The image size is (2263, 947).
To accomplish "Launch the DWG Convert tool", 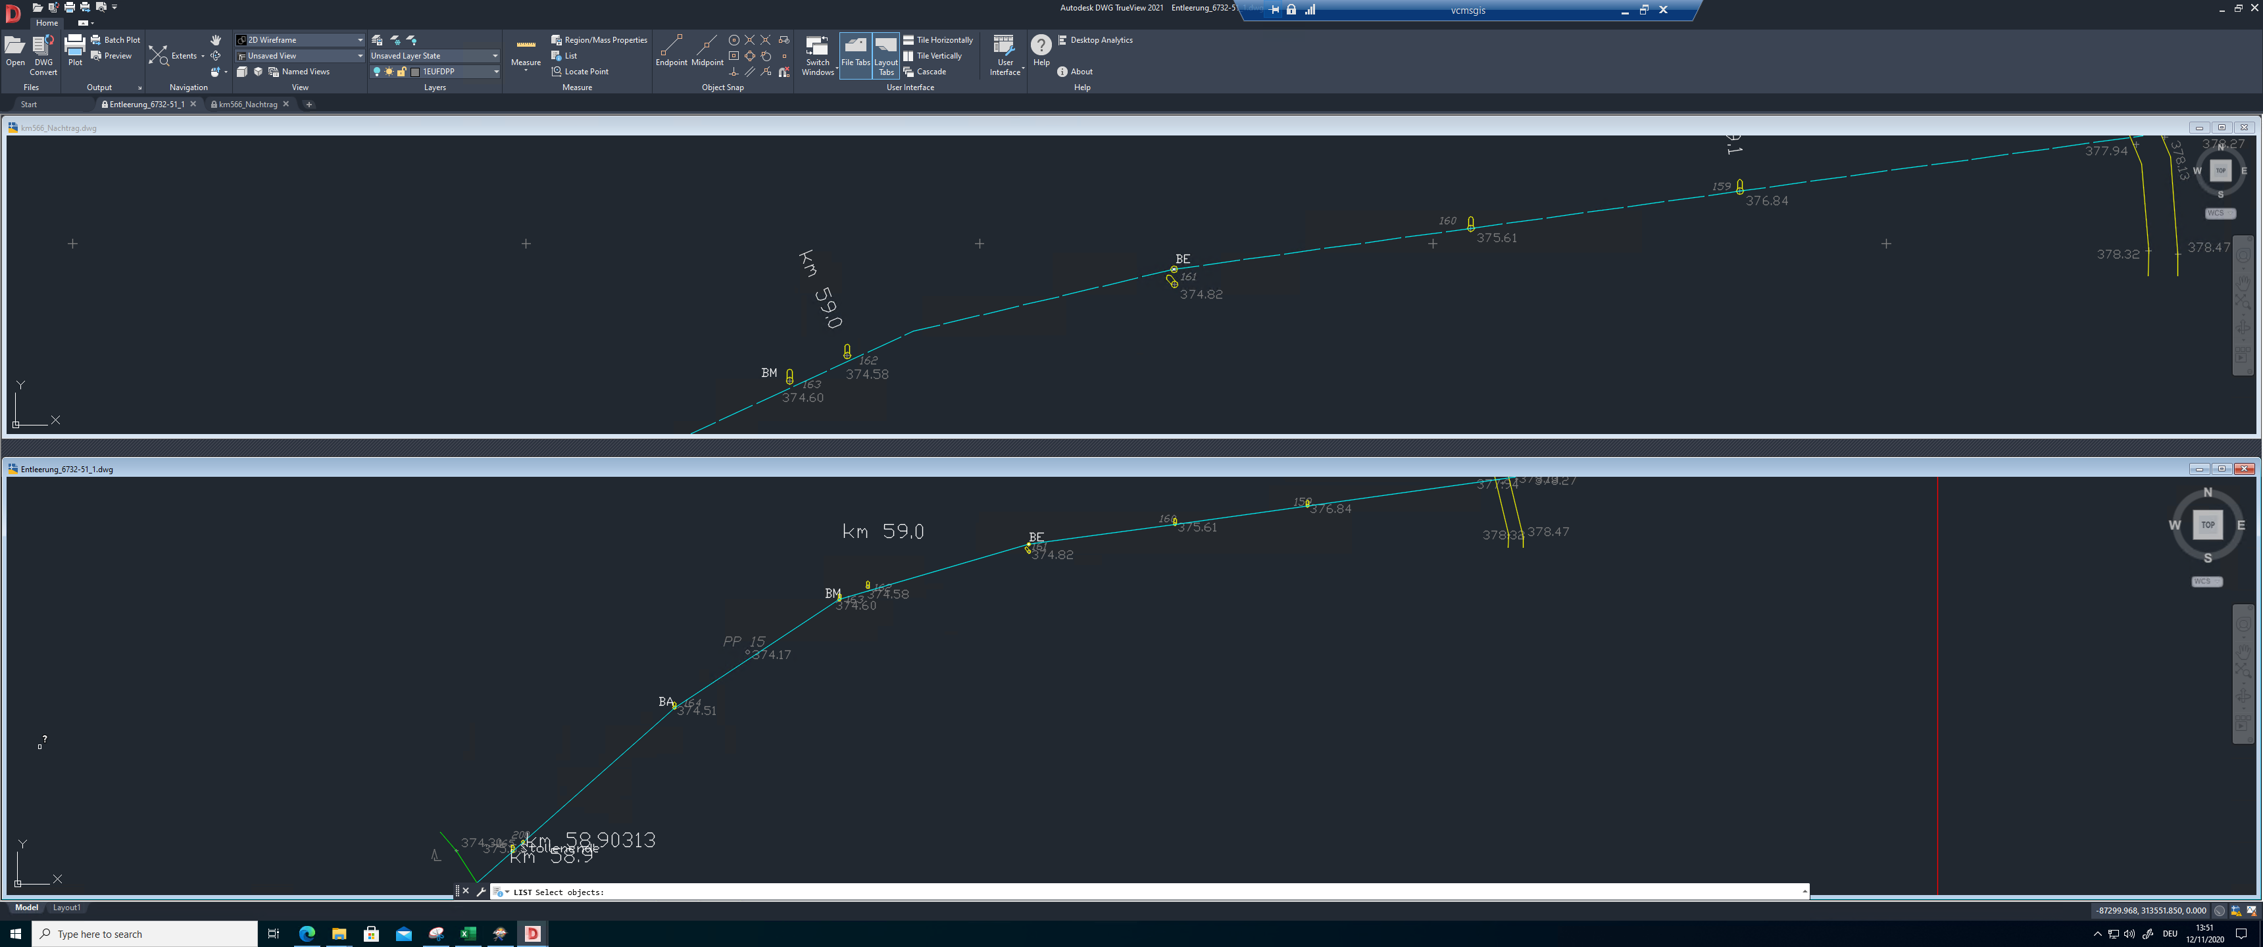I will pos(43,55).
